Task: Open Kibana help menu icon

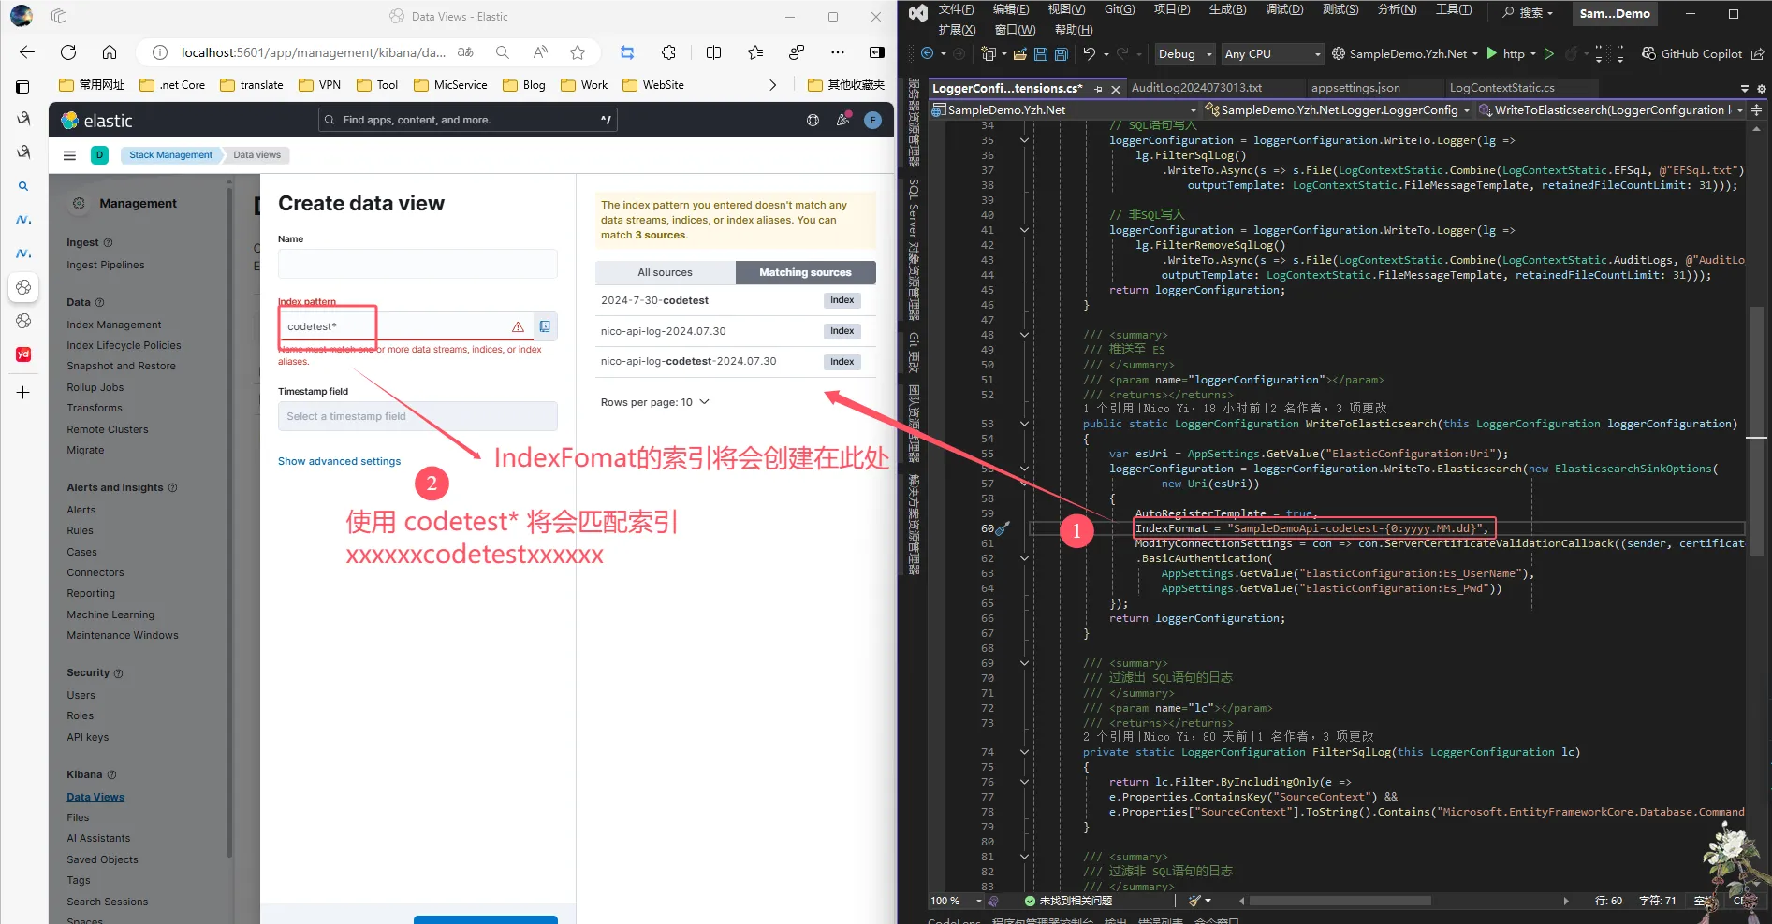Action: 813,120
